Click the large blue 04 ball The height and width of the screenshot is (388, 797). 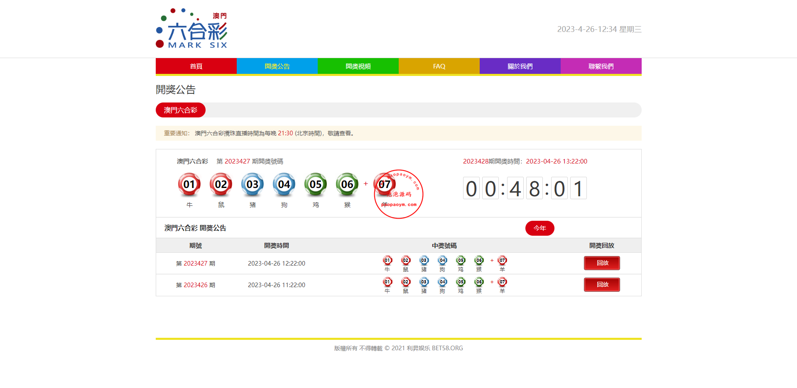point(284,184)
